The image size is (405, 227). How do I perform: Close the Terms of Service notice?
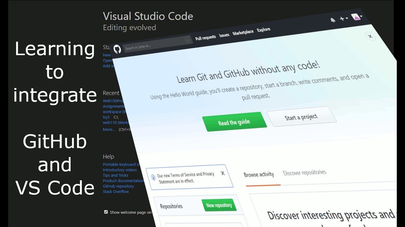pos(223,173)
